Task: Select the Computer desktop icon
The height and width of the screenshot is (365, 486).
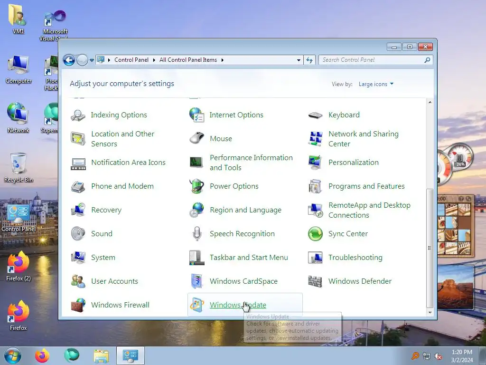Action: click(x=19, y=69)
